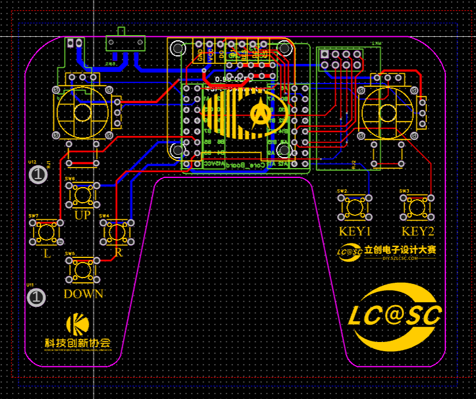476x399 pixels.
Task: Select the 'L' silkscreen label
Action: click(x=47, y=253)
